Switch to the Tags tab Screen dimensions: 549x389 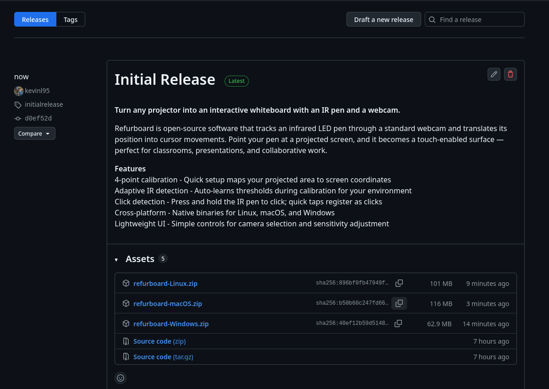coord(71,19)
